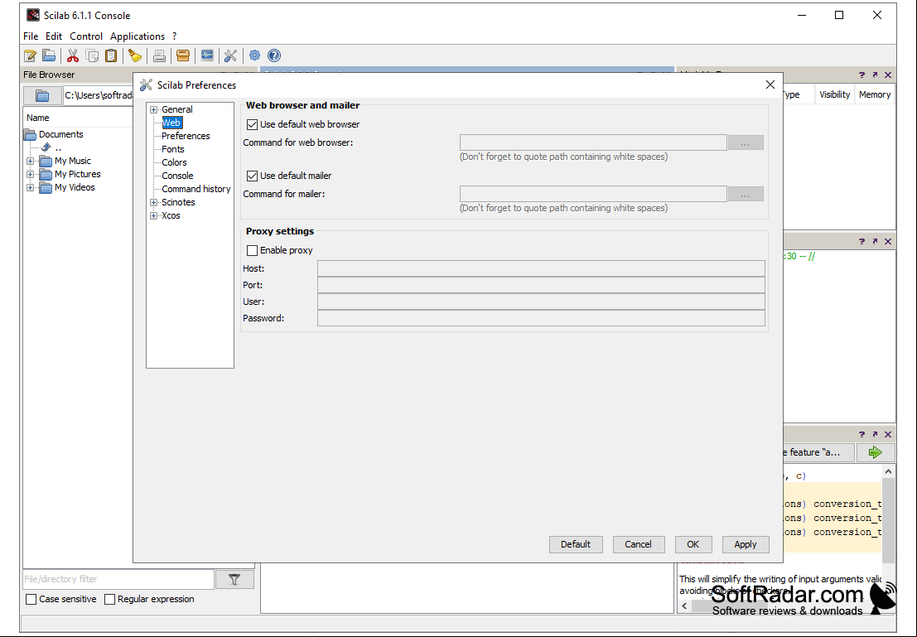Select Preferences item in the tree
The height and width of the screenshot is (637, 917).
coord(186,137)
